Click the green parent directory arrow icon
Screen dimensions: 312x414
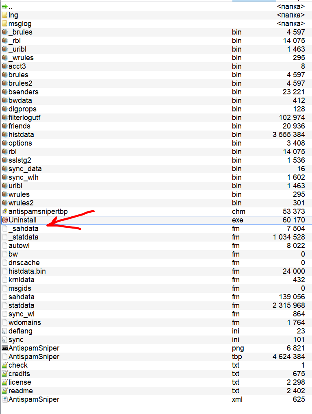5,7
